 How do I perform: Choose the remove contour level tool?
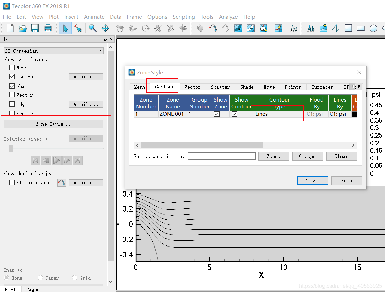pyautogui.click(x=251, y=28)
